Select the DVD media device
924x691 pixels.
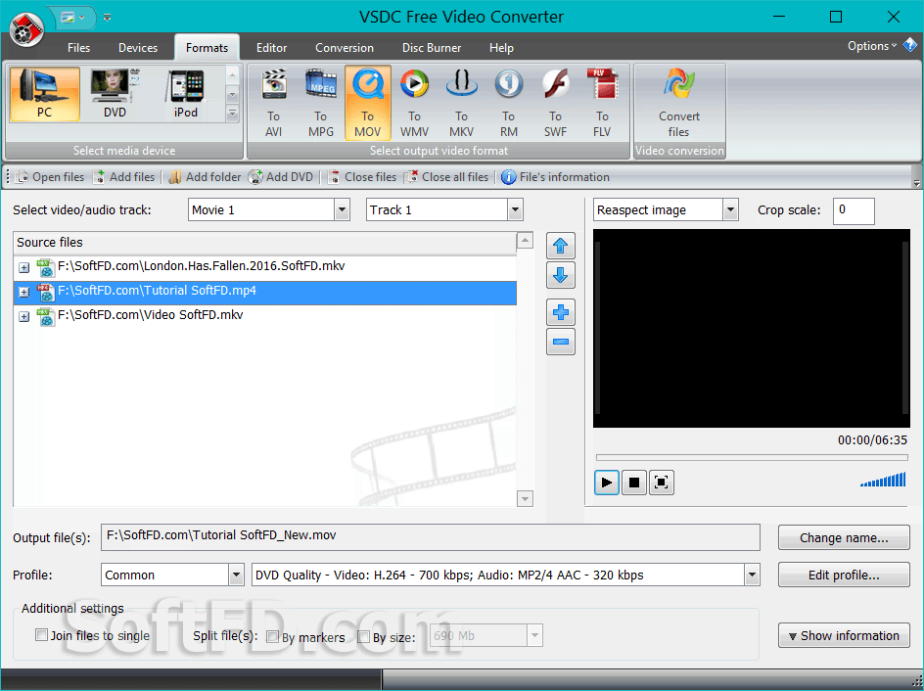(x=115, y=94)
